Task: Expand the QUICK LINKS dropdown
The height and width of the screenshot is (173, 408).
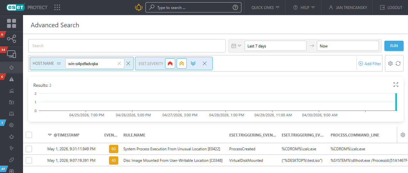Action: (265, 7)
